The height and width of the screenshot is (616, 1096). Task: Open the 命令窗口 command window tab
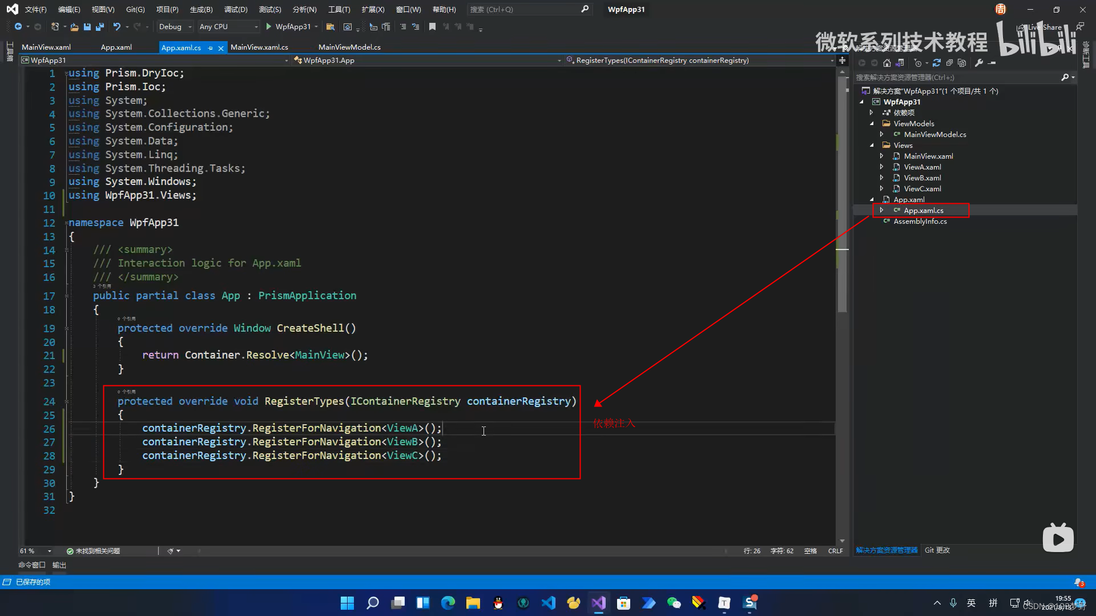pos(32,565)
